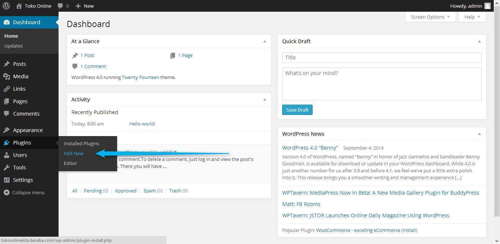This screenshot has height=244, width=500.
Task: Filter comments by Approved
Action: point(126,191)
